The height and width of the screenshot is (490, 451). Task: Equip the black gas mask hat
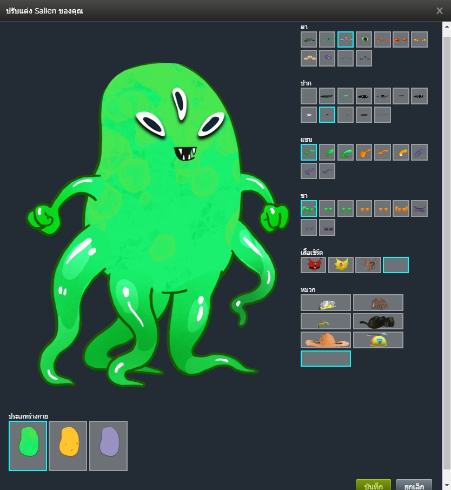(x=378, y=321)
